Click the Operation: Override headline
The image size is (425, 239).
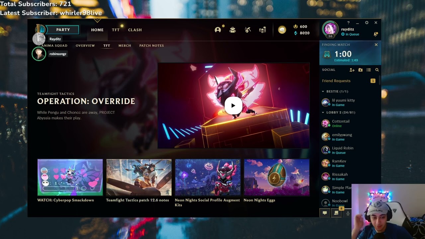pyautogui.click(x=86, y=101)
